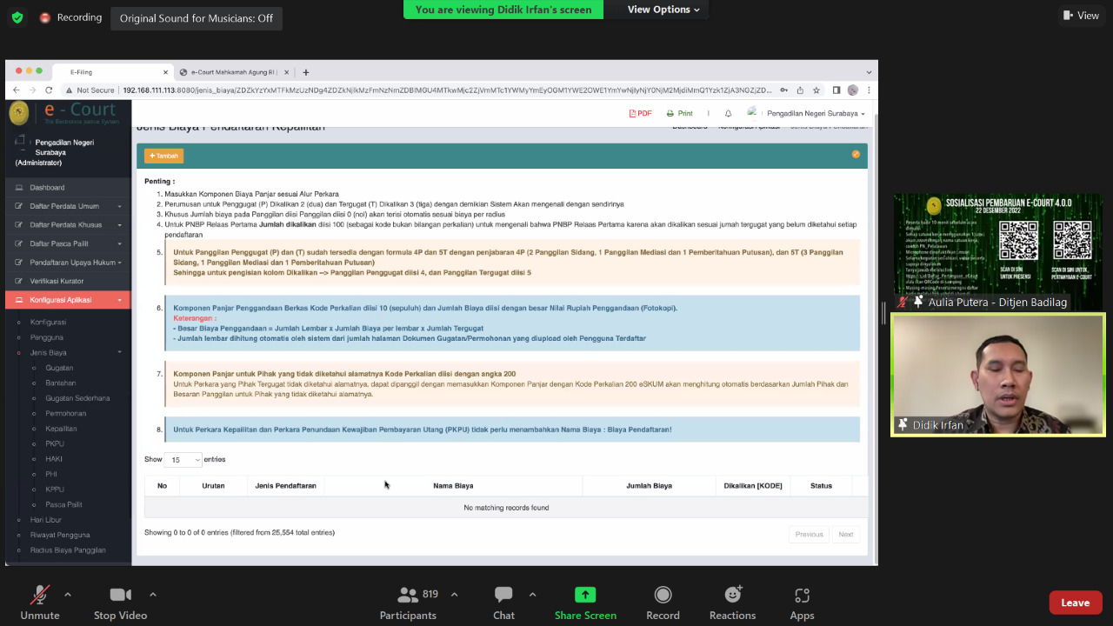Click the green Share Screen icon

[585, 596]
